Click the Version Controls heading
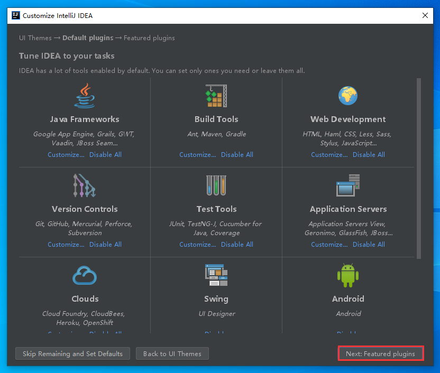This screenshot has width=440, height=373. [x=85, y=209]
